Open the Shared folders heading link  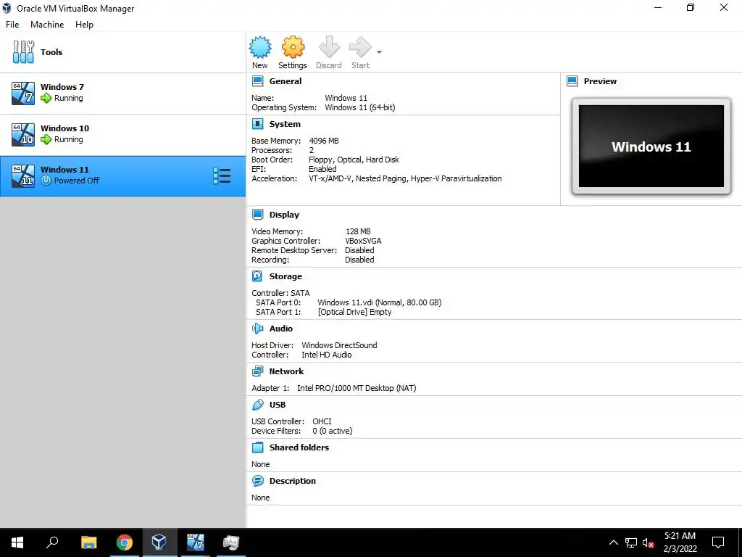coord(299,447)
